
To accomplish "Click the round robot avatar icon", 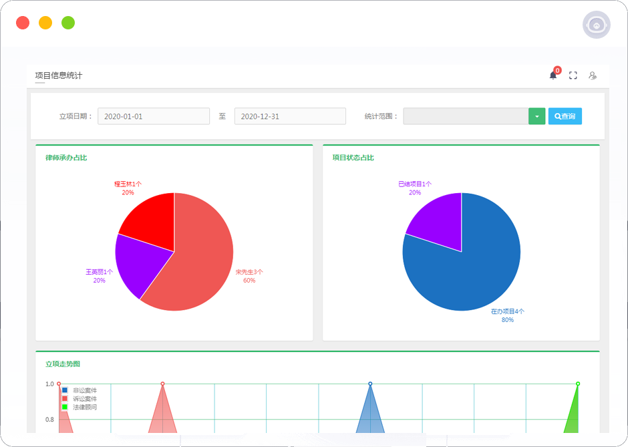I will 597,25.
